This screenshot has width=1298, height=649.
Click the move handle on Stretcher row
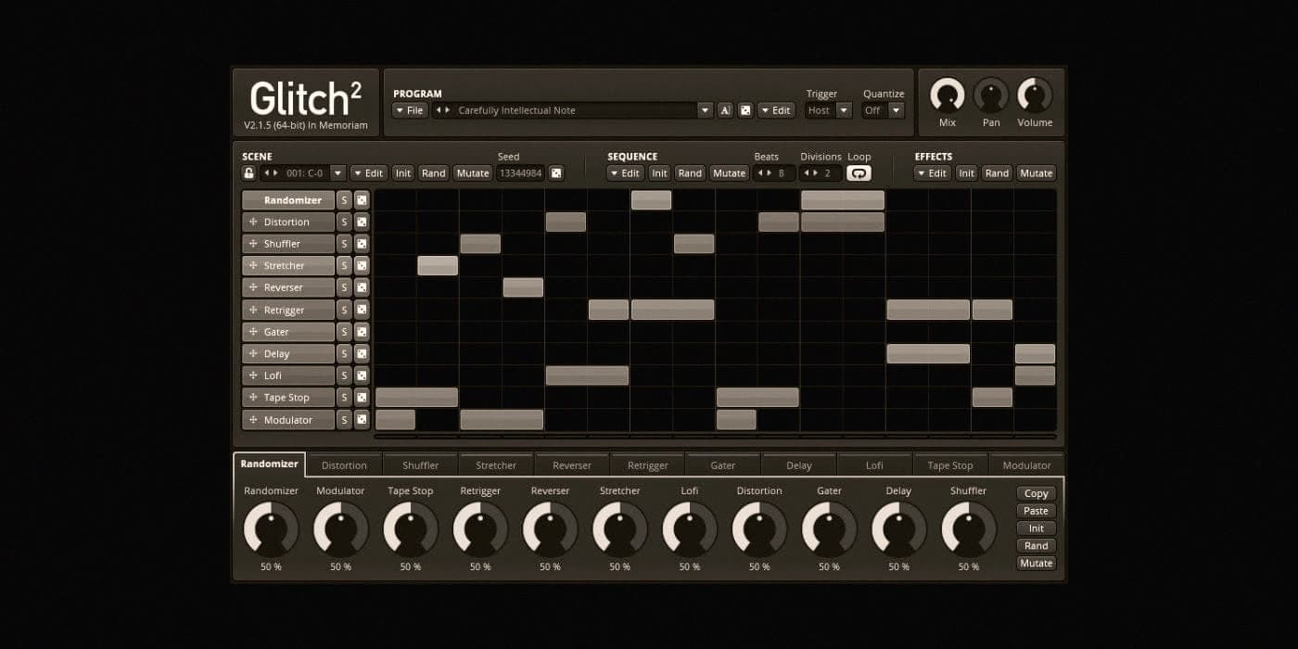[253, 266]
